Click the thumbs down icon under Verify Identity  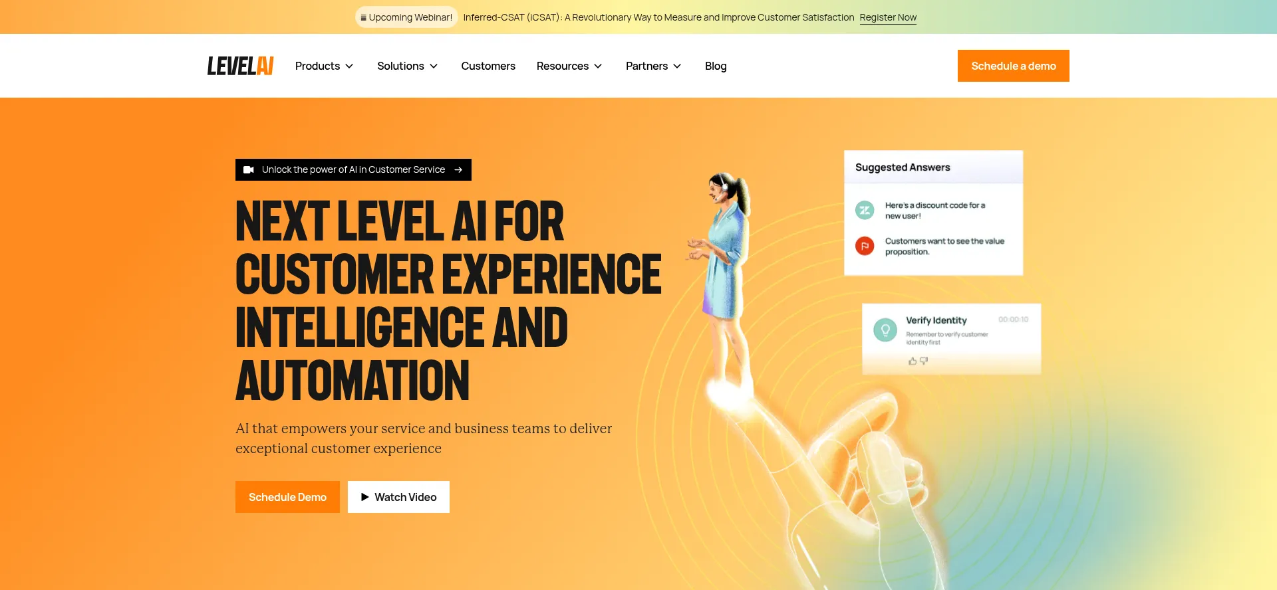coord(924,361)
